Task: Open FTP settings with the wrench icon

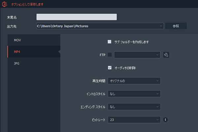Action: (166, 55)
